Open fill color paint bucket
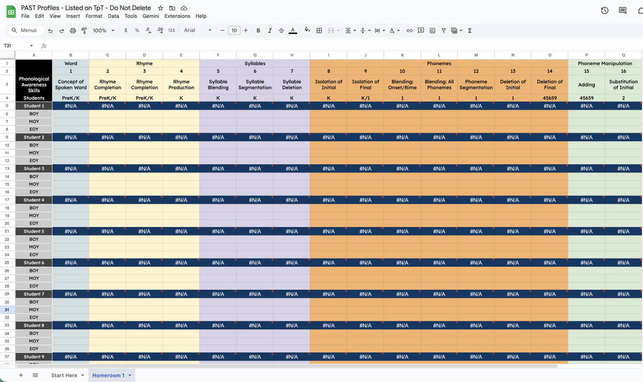Screen dimensions: 643x382 pos(307,30)
